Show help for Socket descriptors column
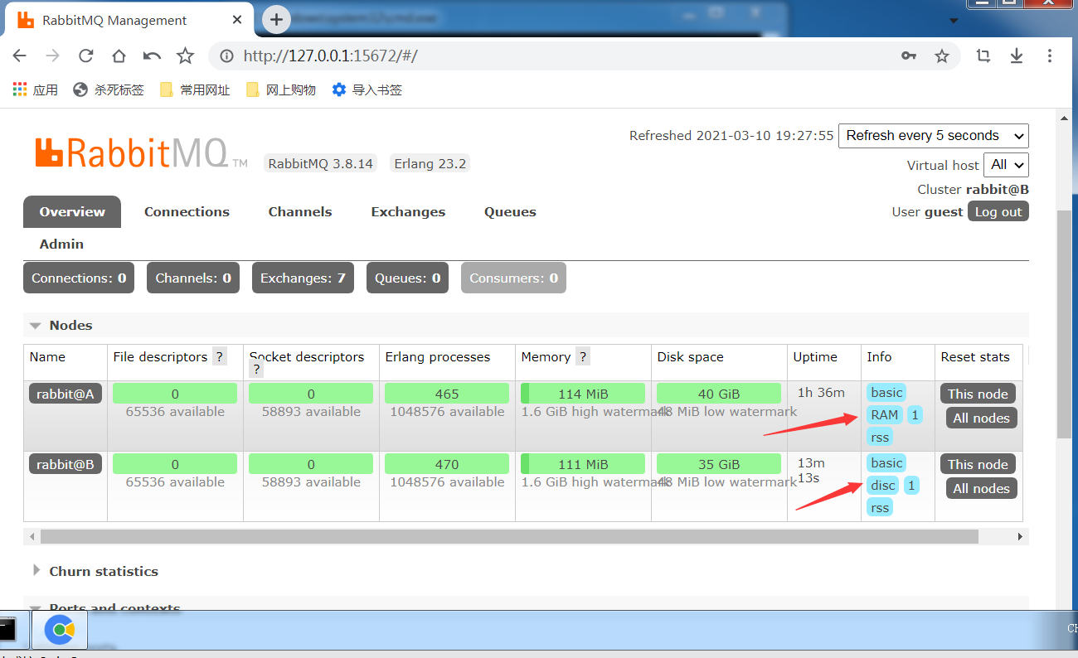Screen dimensions: 1078x658 [x=257, y=370]
